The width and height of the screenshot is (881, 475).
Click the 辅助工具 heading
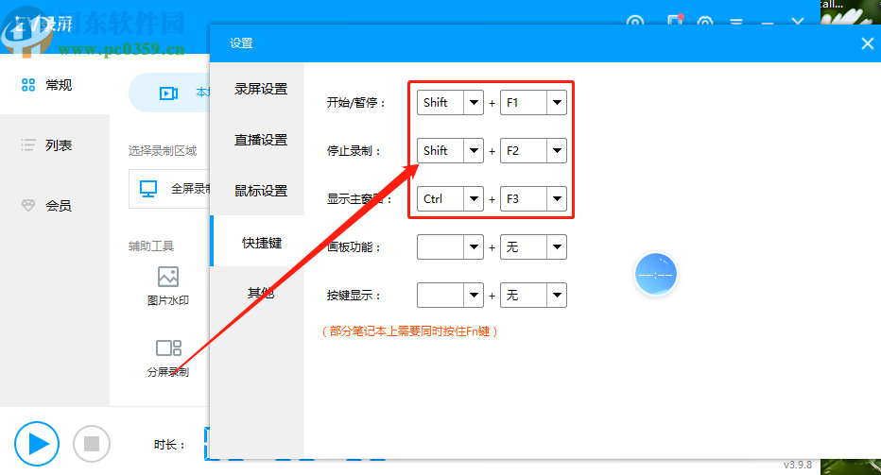151,246
